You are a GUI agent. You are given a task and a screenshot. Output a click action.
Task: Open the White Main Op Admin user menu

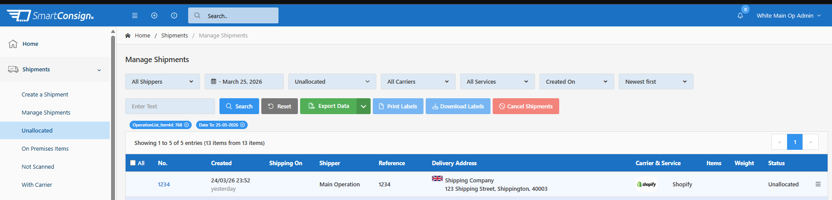point(789,15)
